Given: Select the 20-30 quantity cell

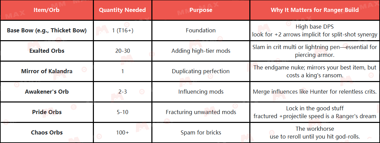Looking at the screenshot, I should coord(122,51).
